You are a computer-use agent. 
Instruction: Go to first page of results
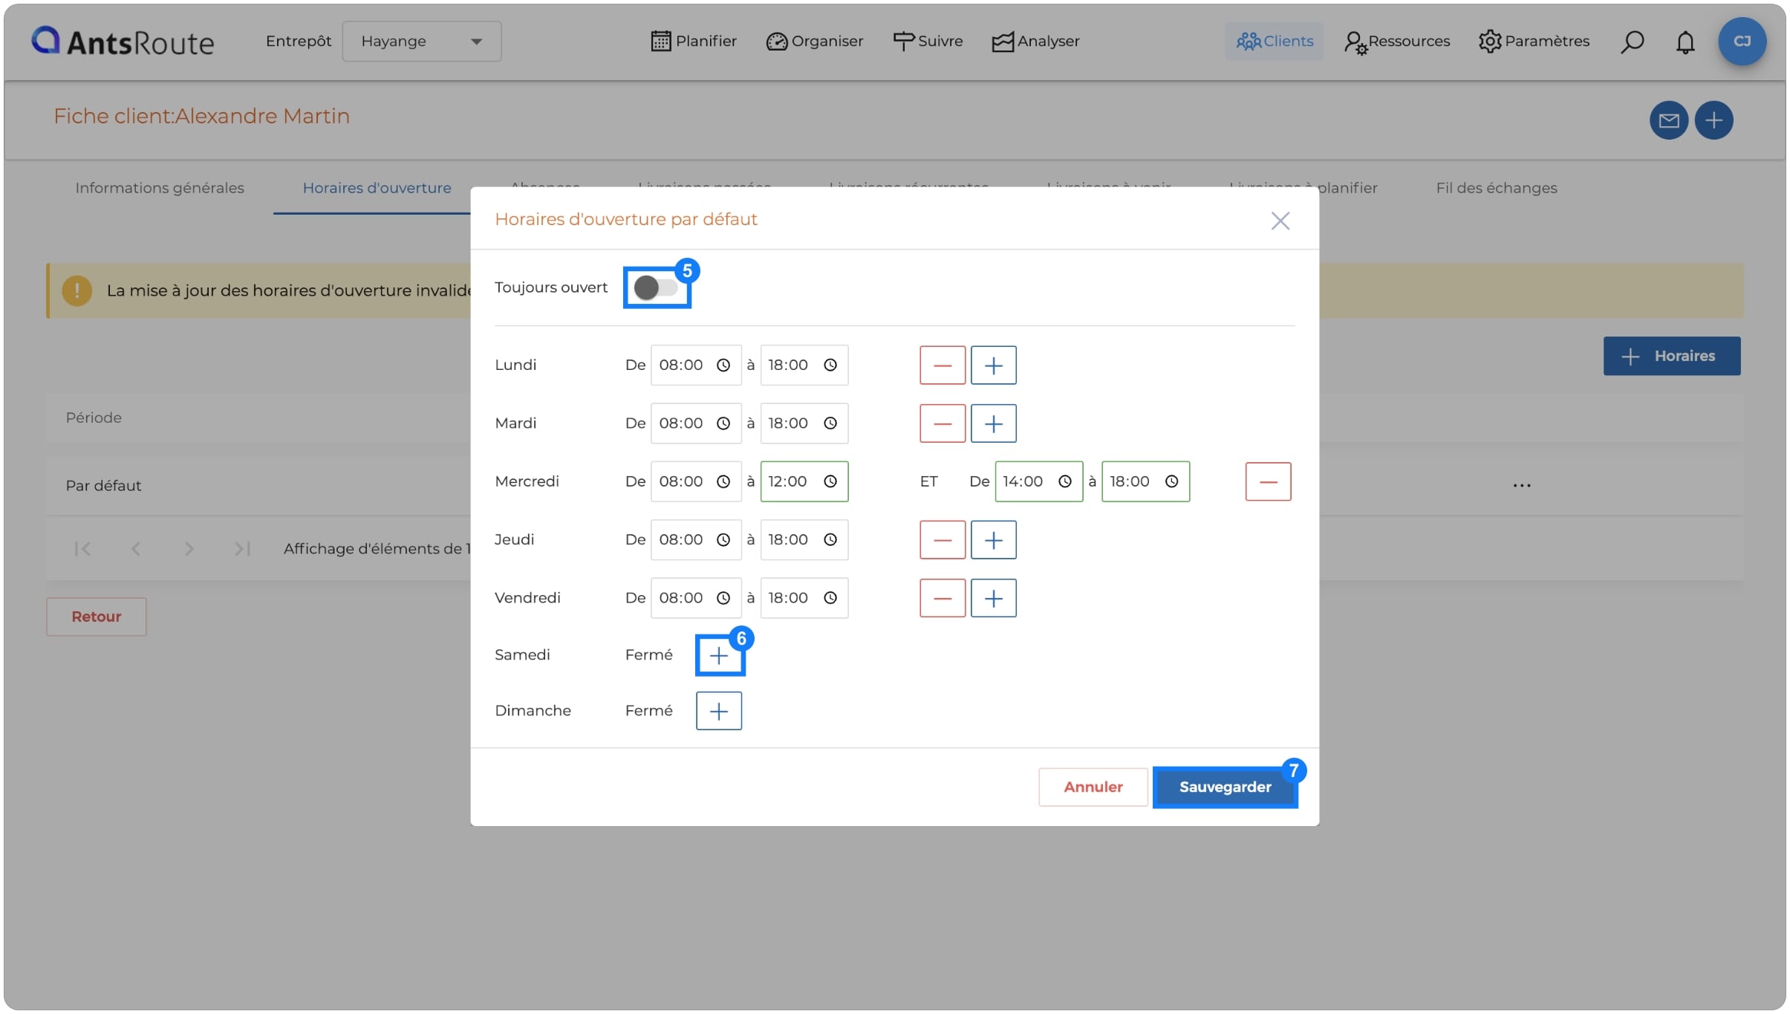[x=82, y=549]
